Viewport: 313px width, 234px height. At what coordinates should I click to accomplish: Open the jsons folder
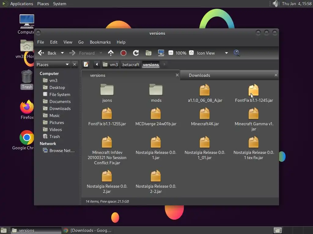(107, 93)
